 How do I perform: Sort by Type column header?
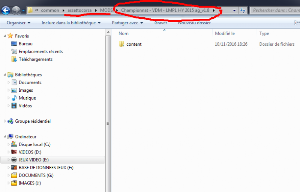pos(264,34)
